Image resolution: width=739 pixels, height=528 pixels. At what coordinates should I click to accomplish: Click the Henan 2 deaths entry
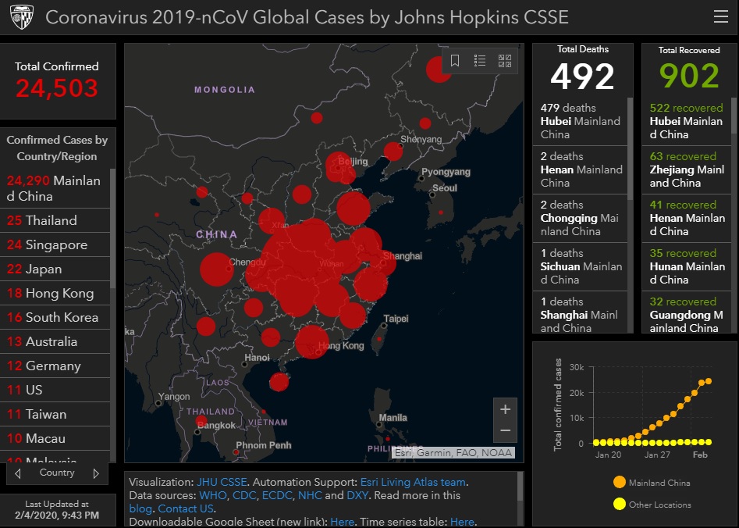click(x=580, y=169)
